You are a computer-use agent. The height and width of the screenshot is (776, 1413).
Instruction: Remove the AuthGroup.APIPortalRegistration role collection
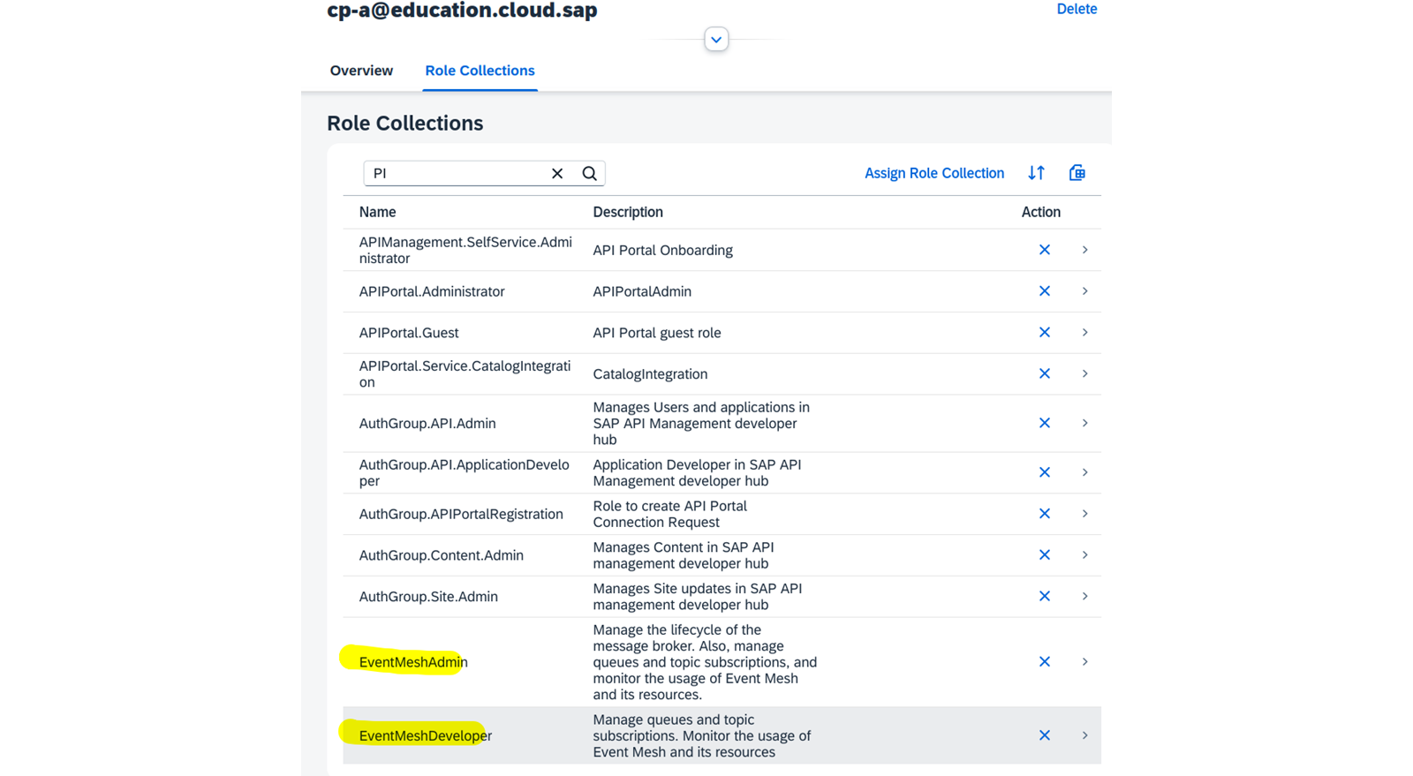[1044, 514]
